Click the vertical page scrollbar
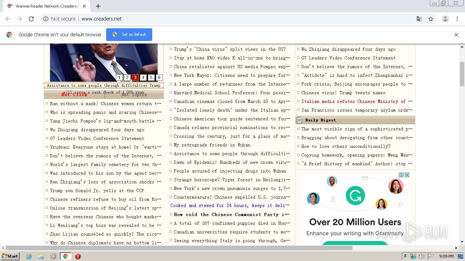This screenshot has width=465, height=261. (x=462, y=74)
